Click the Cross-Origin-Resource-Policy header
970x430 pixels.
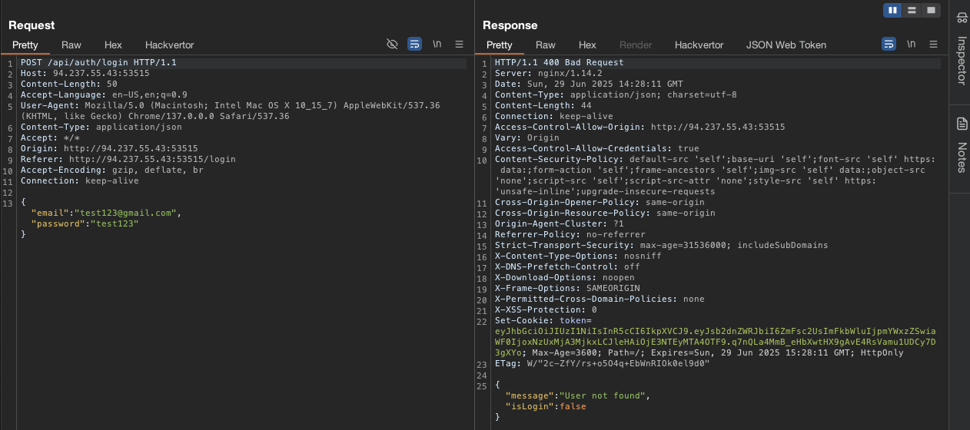click(605, 213)
